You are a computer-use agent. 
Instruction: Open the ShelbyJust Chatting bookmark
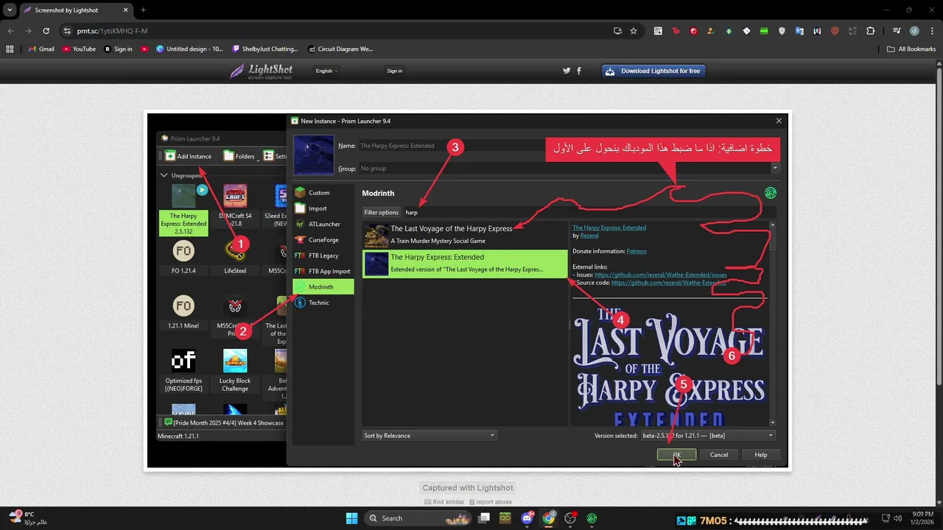pos(265,49)
